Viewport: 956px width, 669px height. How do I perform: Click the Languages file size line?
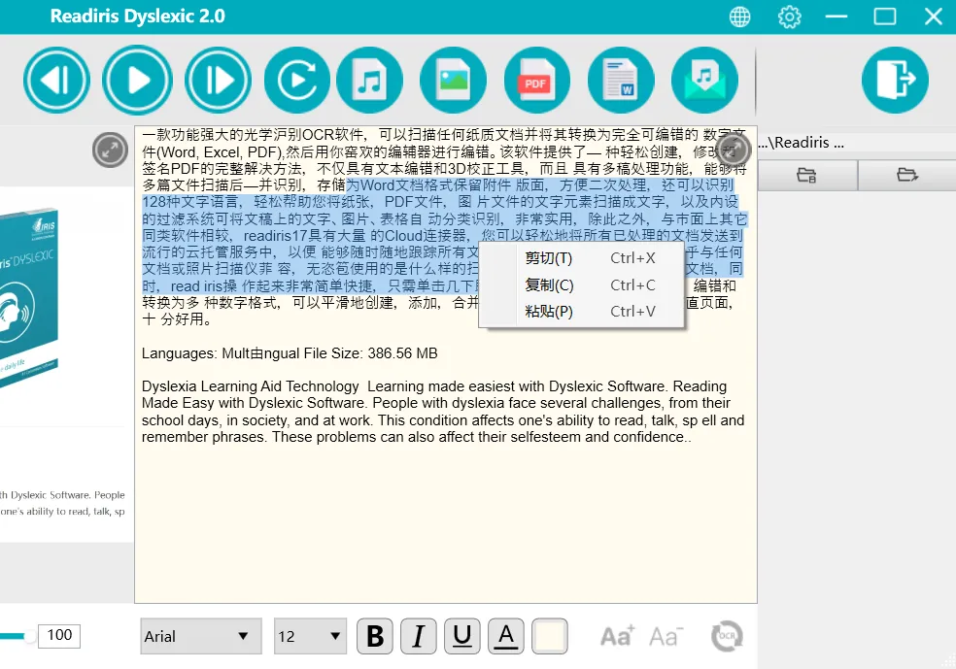tap(290, 353)
